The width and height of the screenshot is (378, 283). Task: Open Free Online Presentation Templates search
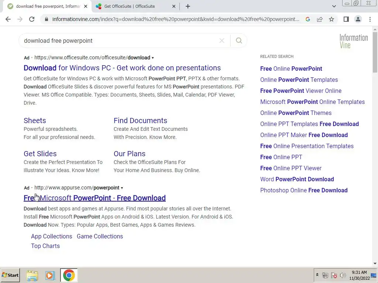tap(307, 146)
